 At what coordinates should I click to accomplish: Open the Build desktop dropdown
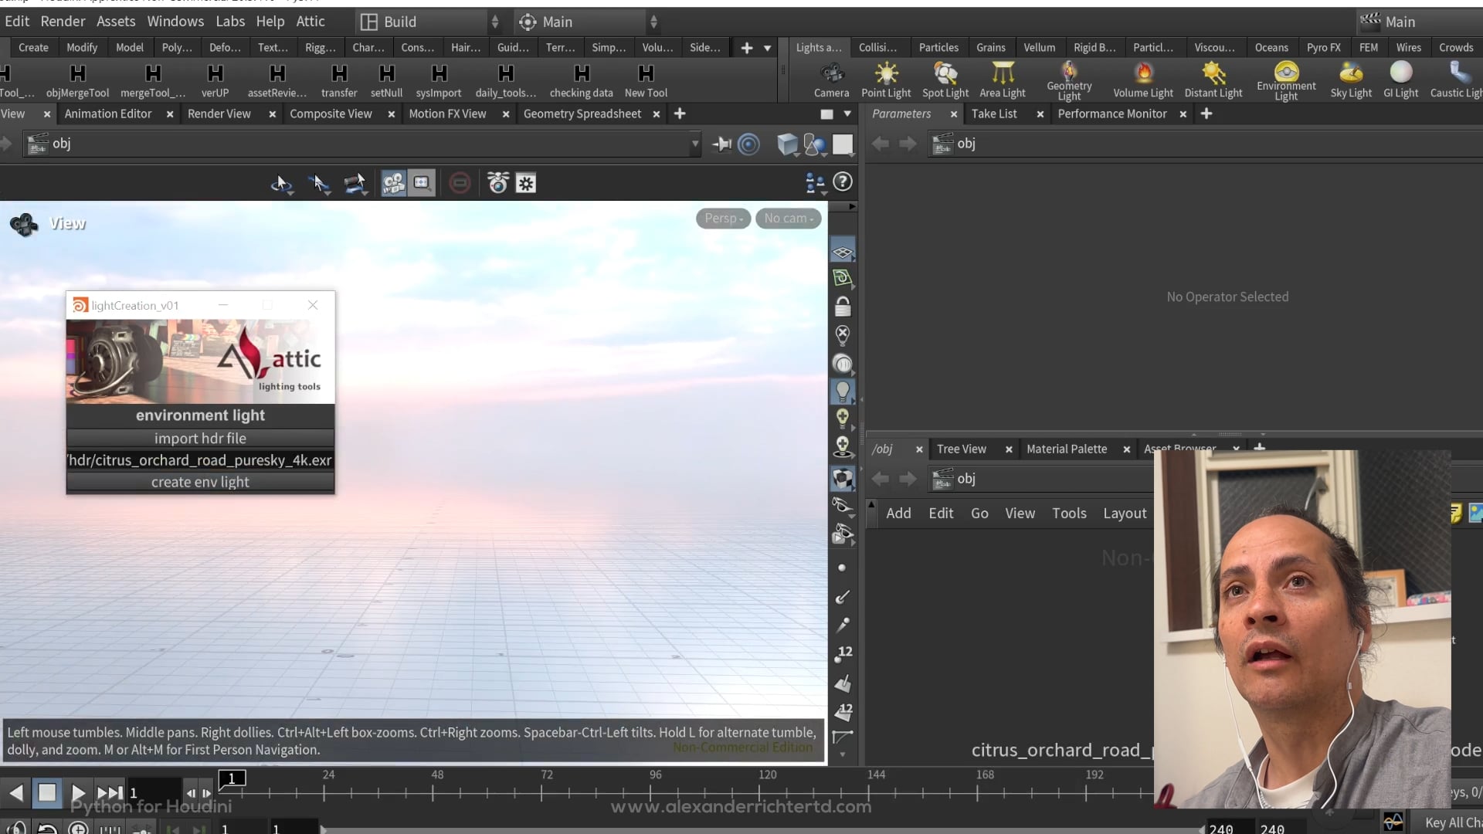coord(431,22)
